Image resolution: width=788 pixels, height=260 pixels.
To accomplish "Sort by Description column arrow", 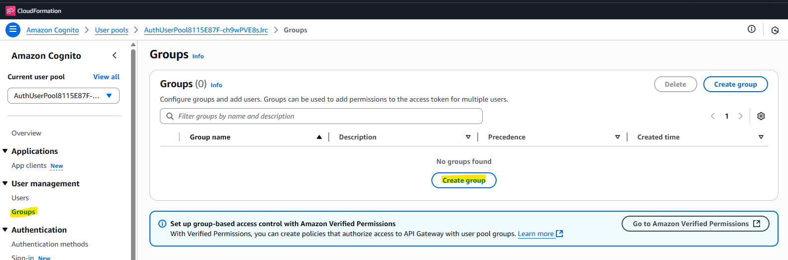I will pyautogui.click(x=468, y=137).
